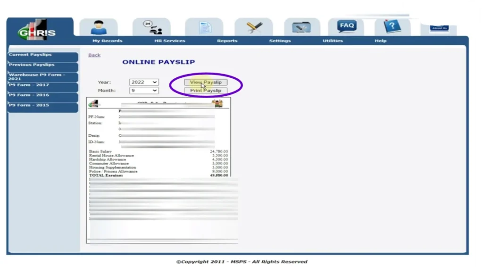Select Previous Payslips in the sidebar
Image resolution: width=483 pixels, height=267 pixels.
[43, 65]
